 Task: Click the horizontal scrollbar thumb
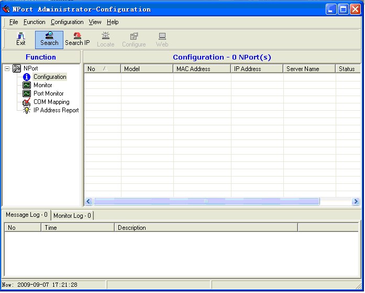coord(206,201)
